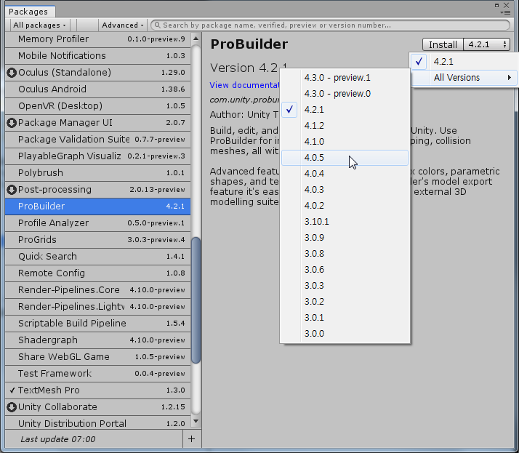Select the Render-Pipelines.Core package
519x453 pixels.
(x=97, y=289)
